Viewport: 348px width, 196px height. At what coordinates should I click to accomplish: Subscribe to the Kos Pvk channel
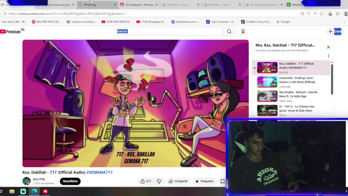pos(70,181)
